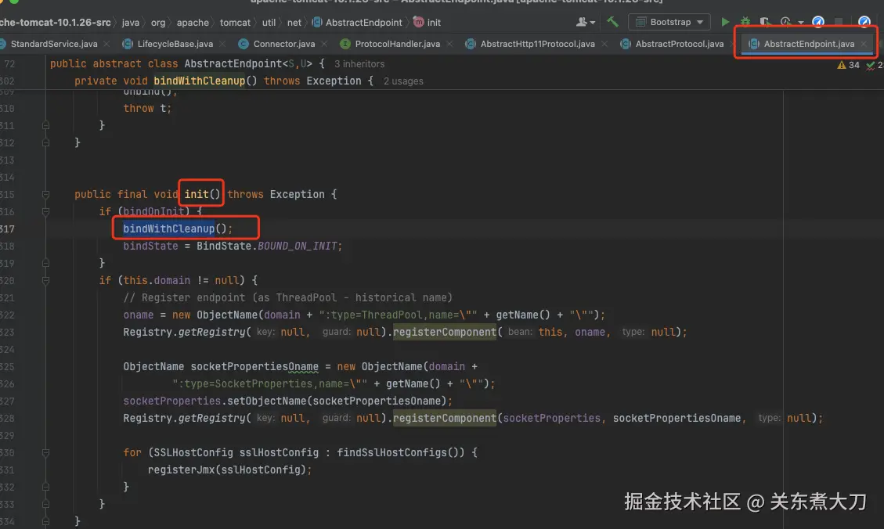Collapse the 'if (this.domain != null)' fold marker
This screenshot has height=529, width=884.
45,281
